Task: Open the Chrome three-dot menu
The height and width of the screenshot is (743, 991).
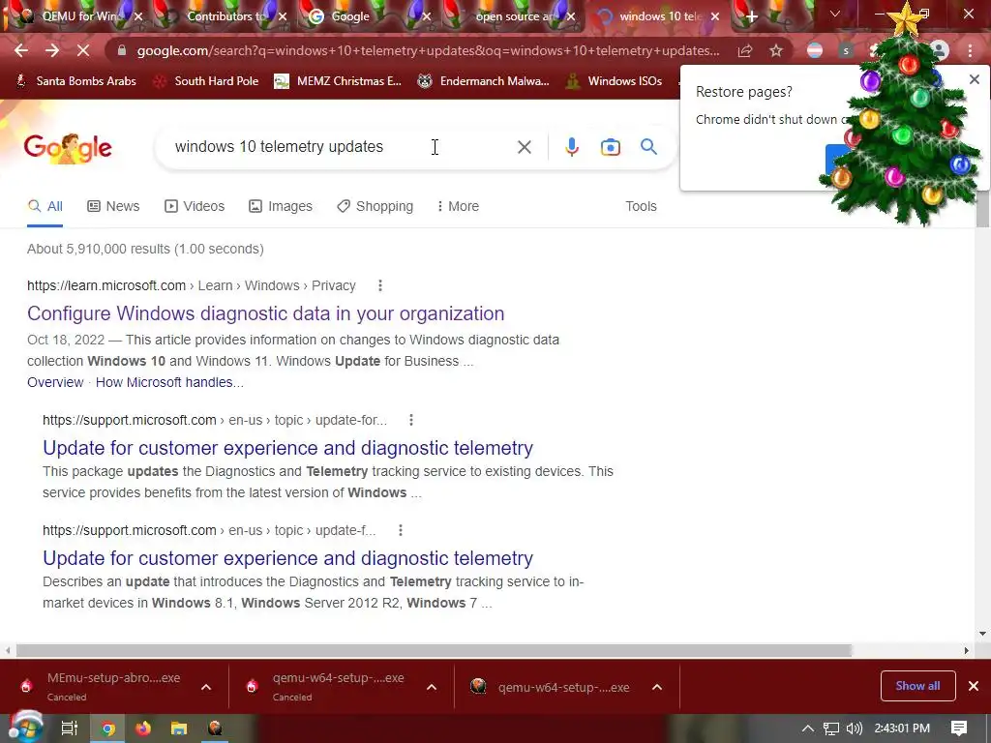Action: tap(970, 50)
